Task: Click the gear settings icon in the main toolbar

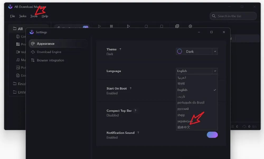Action: pos(190,26)
